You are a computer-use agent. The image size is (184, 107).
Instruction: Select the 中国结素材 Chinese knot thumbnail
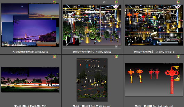[x=154, y=80]
